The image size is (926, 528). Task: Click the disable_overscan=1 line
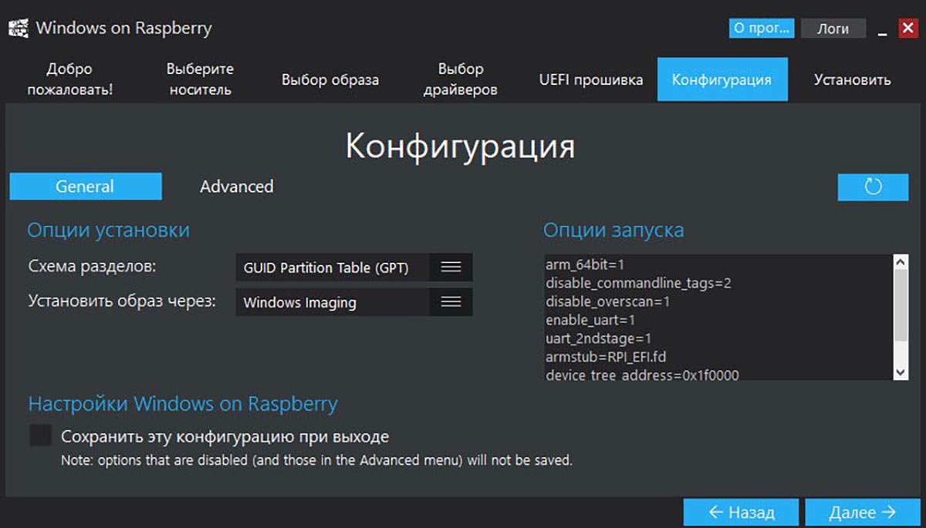point(607,301)
